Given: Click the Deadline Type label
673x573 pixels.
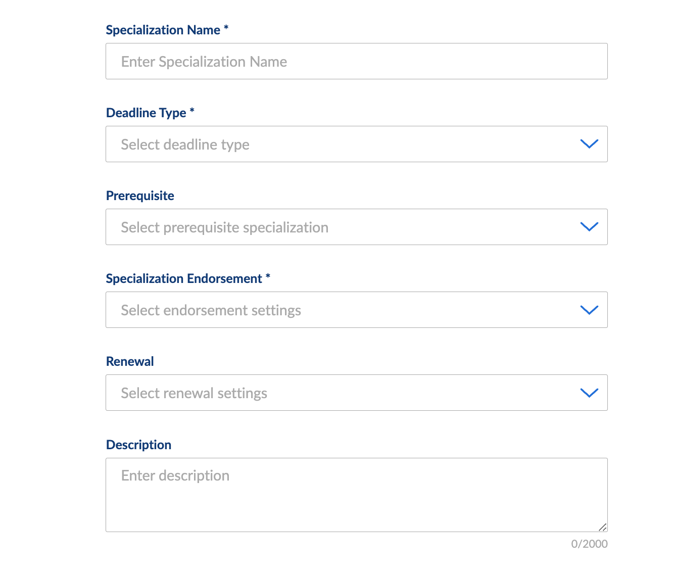Looking at the screenshot, I should (146, 113).
